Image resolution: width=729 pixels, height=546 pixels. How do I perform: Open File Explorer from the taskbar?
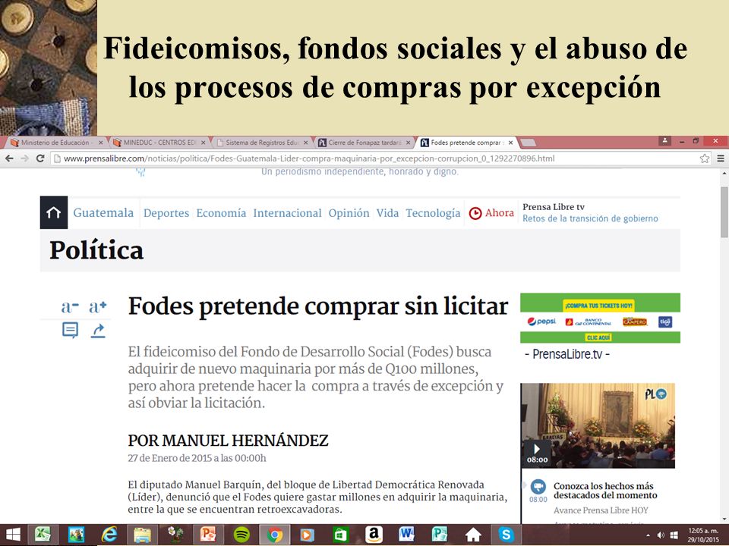pyautogui.click(x=142, y=535)
